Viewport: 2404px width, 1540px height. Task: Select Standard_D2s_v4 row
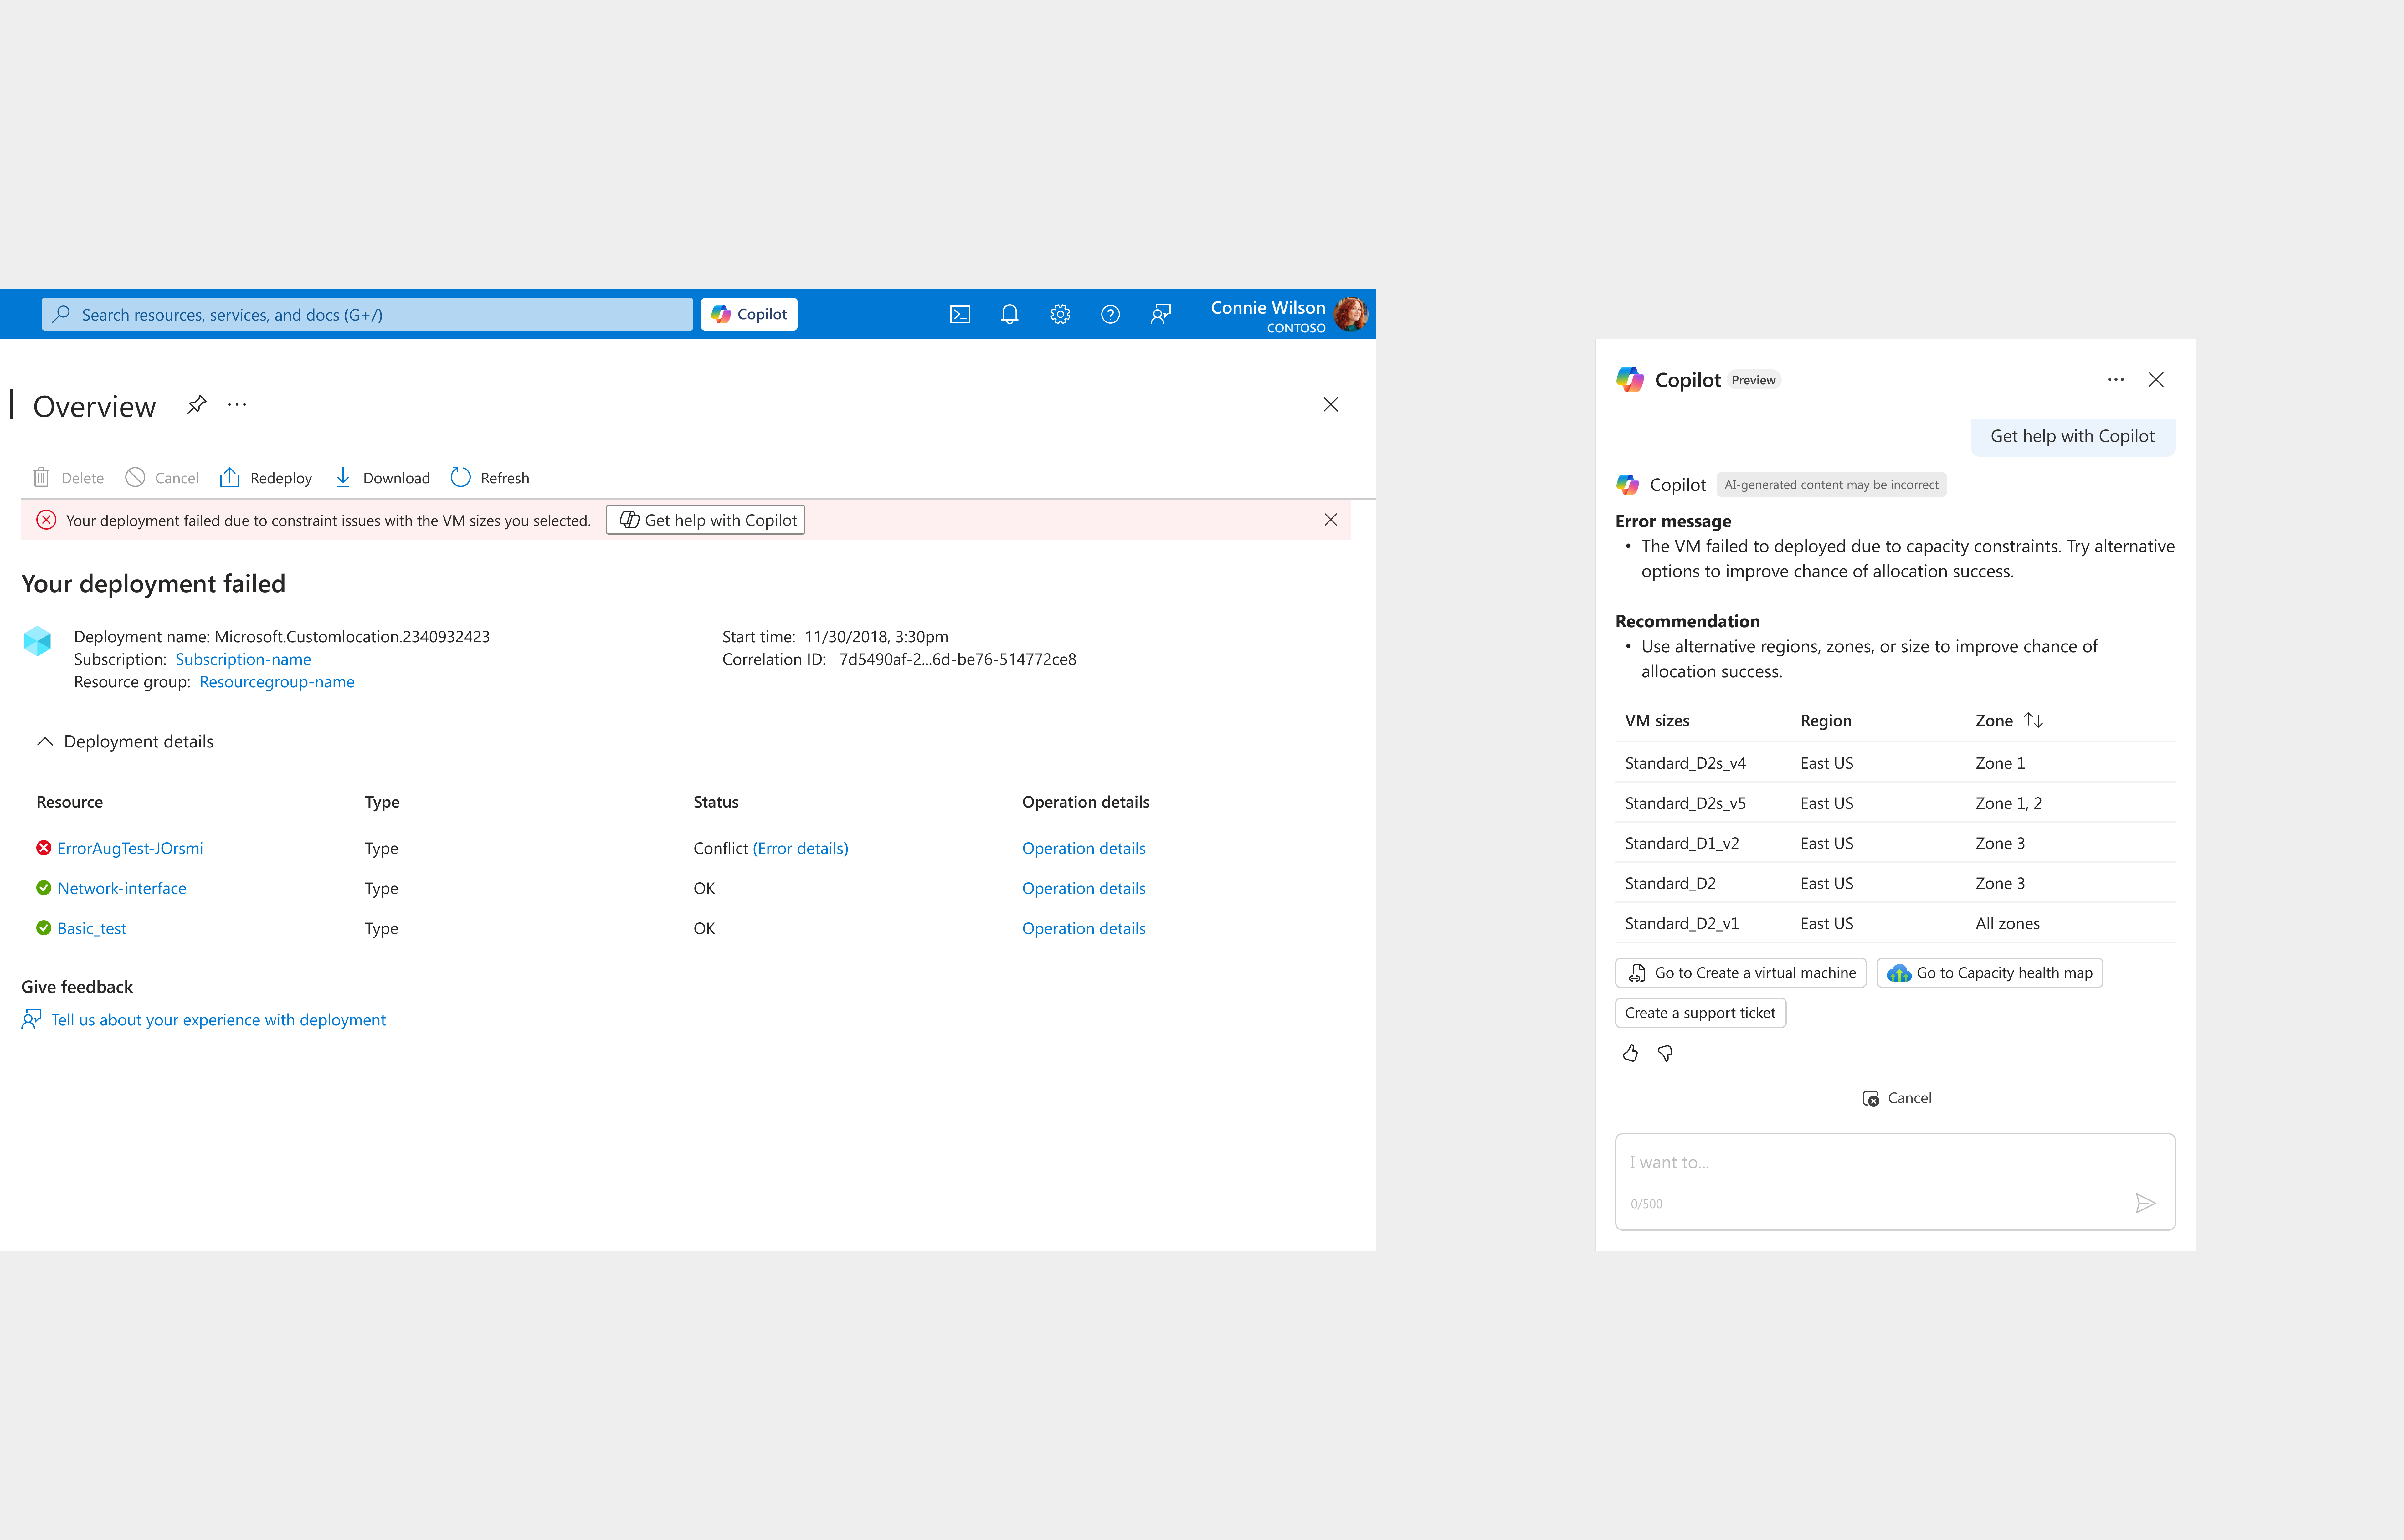coord(1895,763)
